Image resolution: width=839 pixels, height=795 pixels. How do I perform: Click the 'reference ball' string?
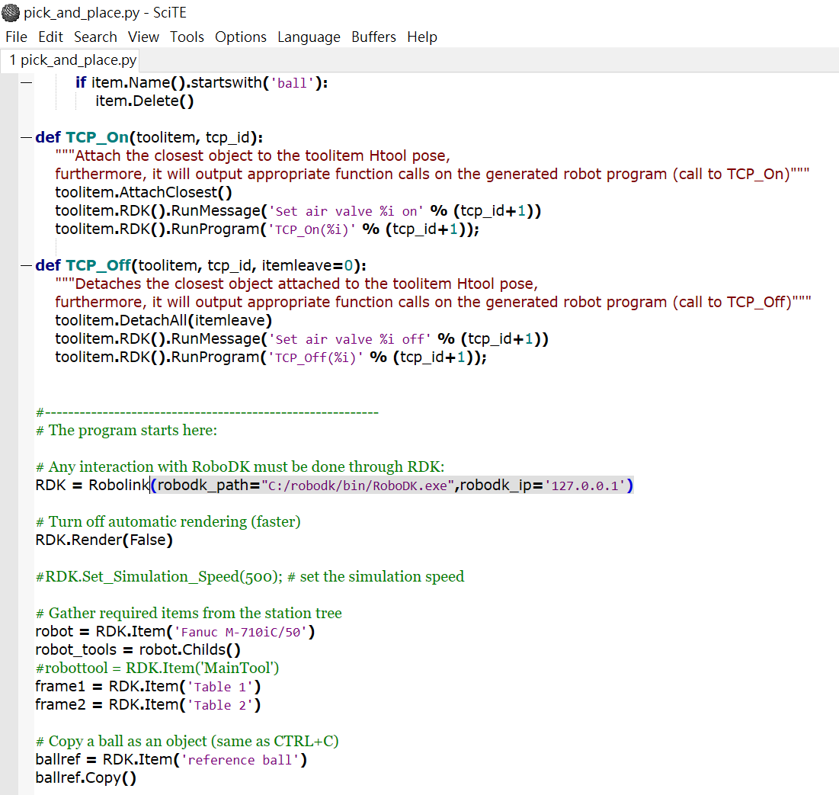(240, 760)
